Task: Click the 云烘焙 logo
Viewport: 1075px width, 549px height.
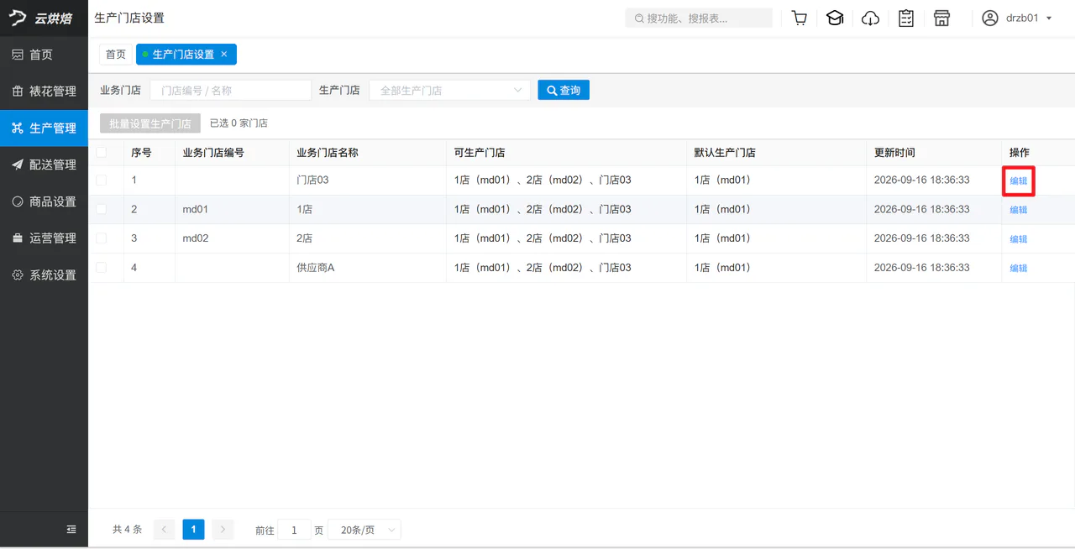Action: coord(44,18)
